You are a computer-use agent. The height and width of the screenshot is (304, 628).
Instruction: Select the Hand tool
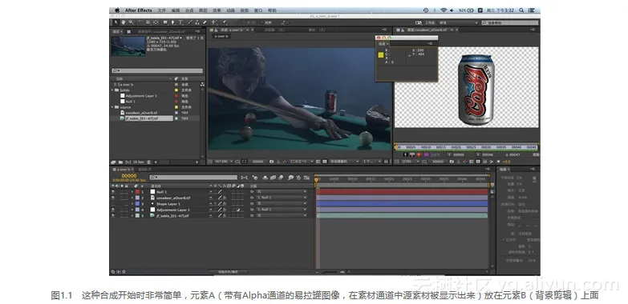(x=123, y=22)
